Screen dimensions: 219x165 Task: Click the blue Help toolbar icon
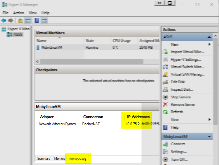(x=37, y=21)
